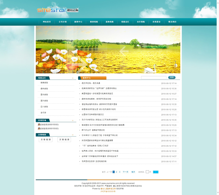Viewport: 219px width, 195px height.
Task: Go to page 2 of news list
Action: pos(116,172)
